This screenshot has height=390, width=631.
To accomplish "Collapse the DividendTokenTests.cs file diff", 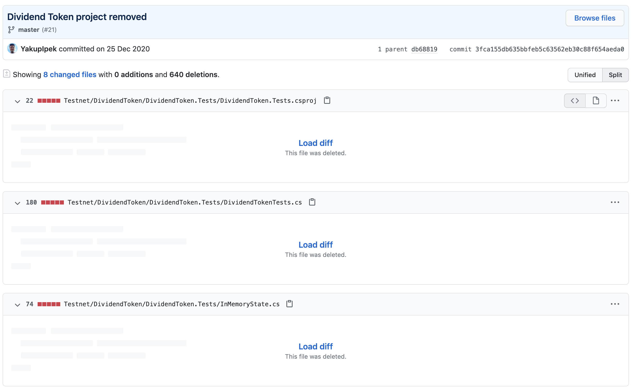I will (x=17, y=203).
